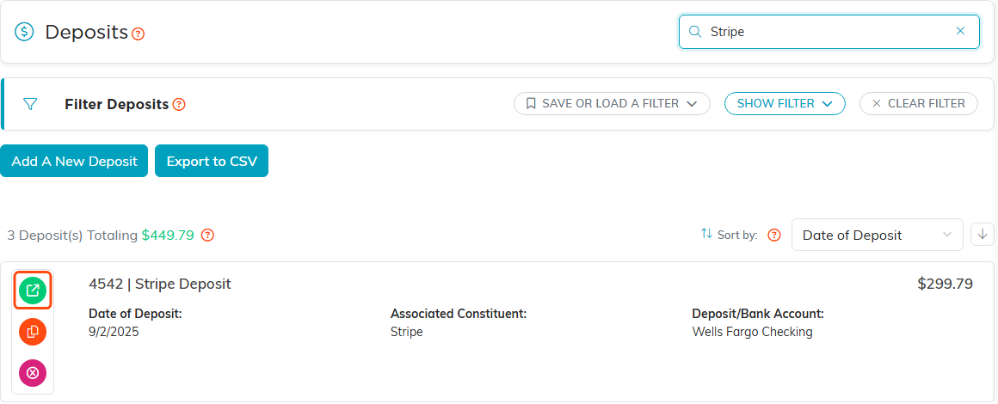Open Date of Deposit sort dropdown
This screenshot has width=998, height=404.
click(877, 236)
